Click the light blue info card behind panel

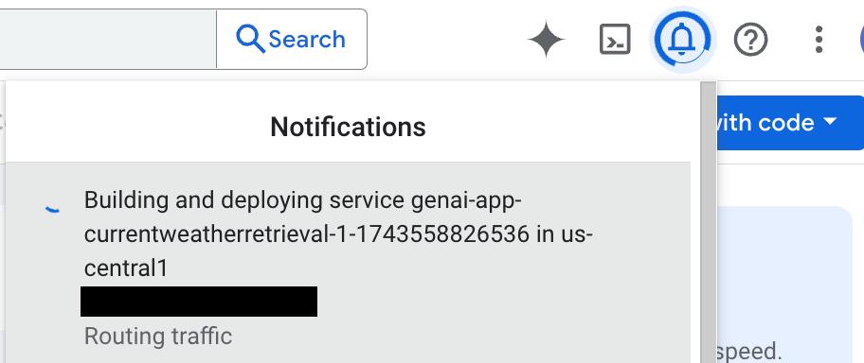pyautogui.click(x=784, y=285)
